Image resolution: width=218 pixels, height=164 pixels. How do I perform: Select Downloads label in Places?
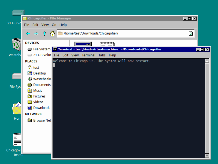tap(42, 108)
